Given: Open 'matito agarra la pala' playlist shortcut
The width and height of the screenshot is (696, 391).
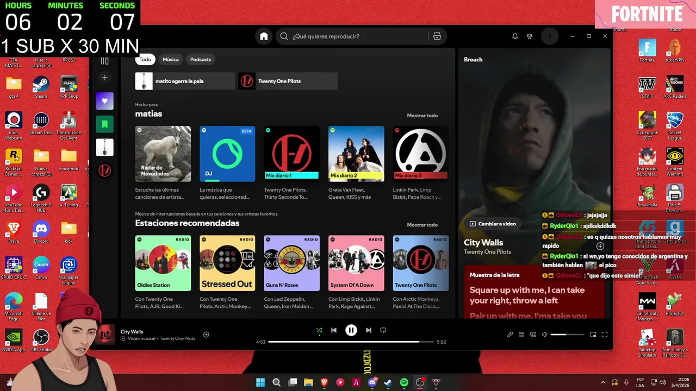Looking at the screenshot, I should [185, 81].
